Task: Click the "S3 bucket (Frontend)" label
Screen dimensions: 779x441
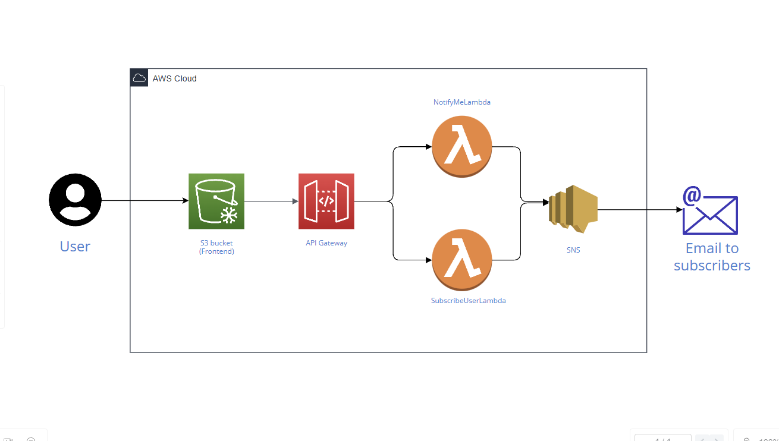Action: coord(216,247)
